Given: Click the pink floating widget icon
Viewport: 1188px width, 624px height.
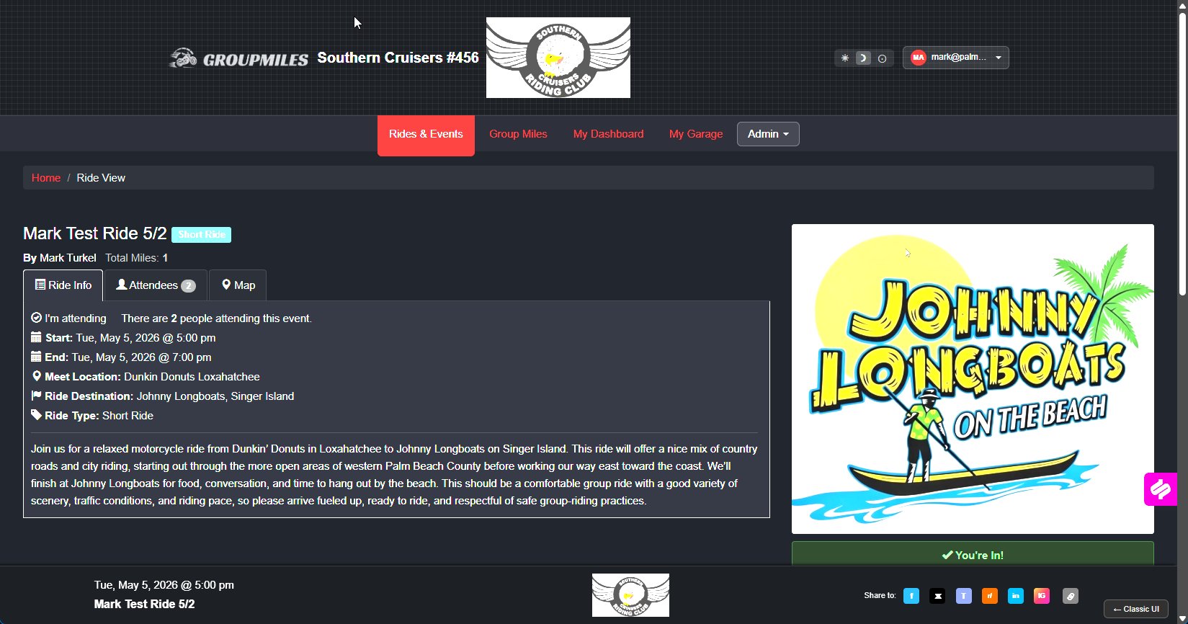Looking at the screenshot, I should click(x=1161, y=489).
